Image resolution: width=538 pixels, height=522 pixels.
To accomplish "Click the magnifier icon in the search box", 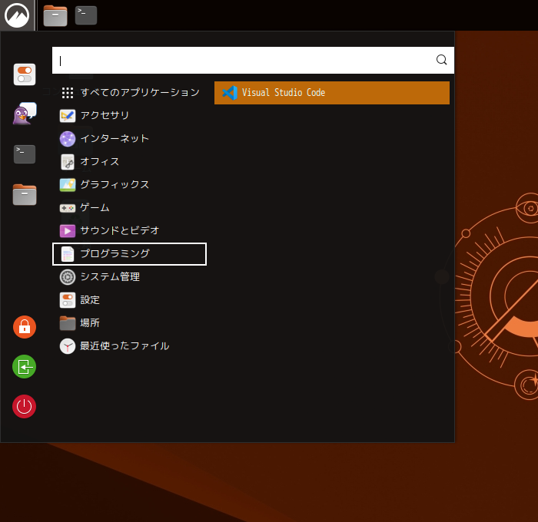I will (441, 60).
